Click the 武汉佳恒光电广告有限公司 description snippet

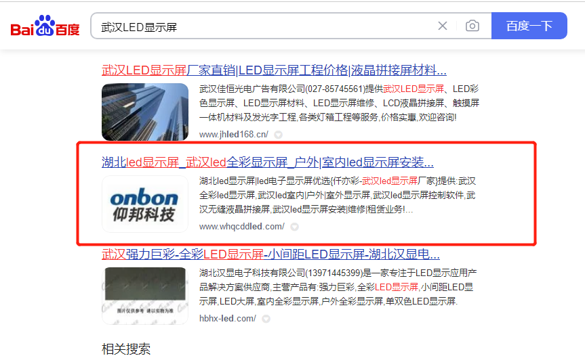pos(339,103)
